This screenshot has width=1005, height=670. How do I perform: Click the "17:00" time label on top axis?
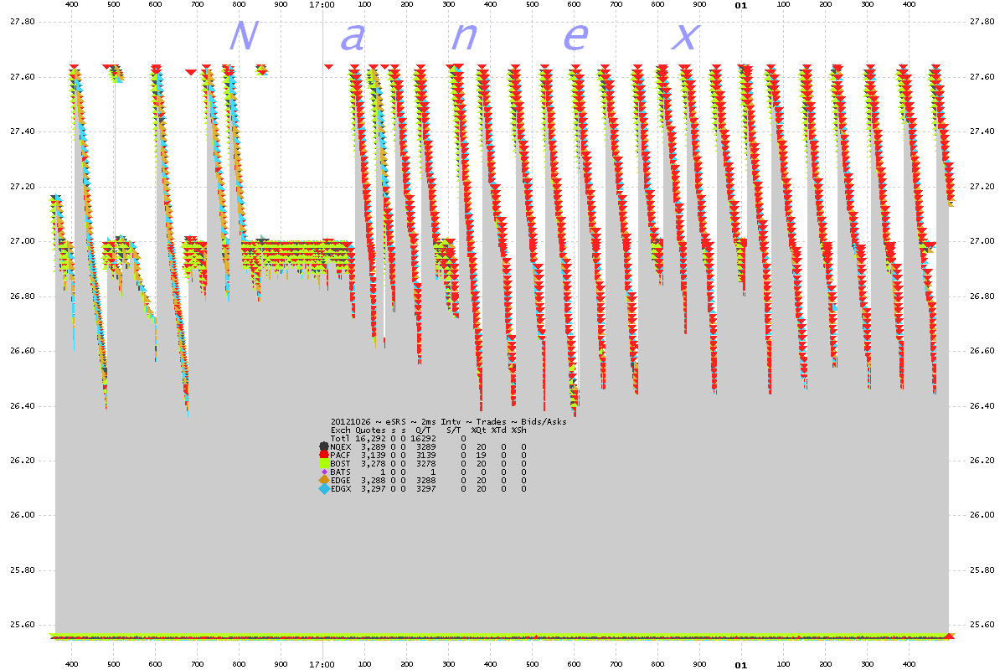[x=322, y=5]
